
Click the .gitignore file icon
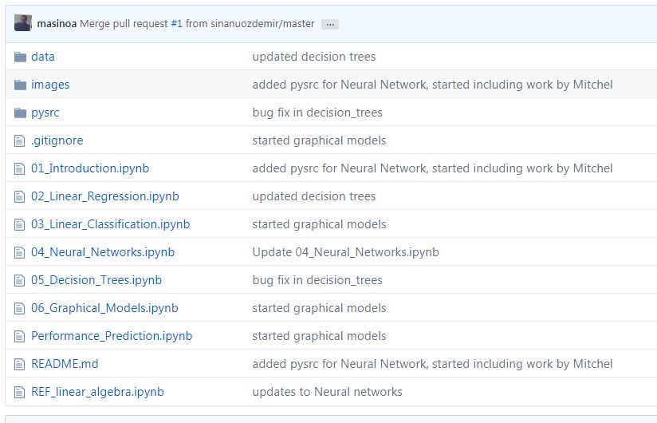click(19, 140)
